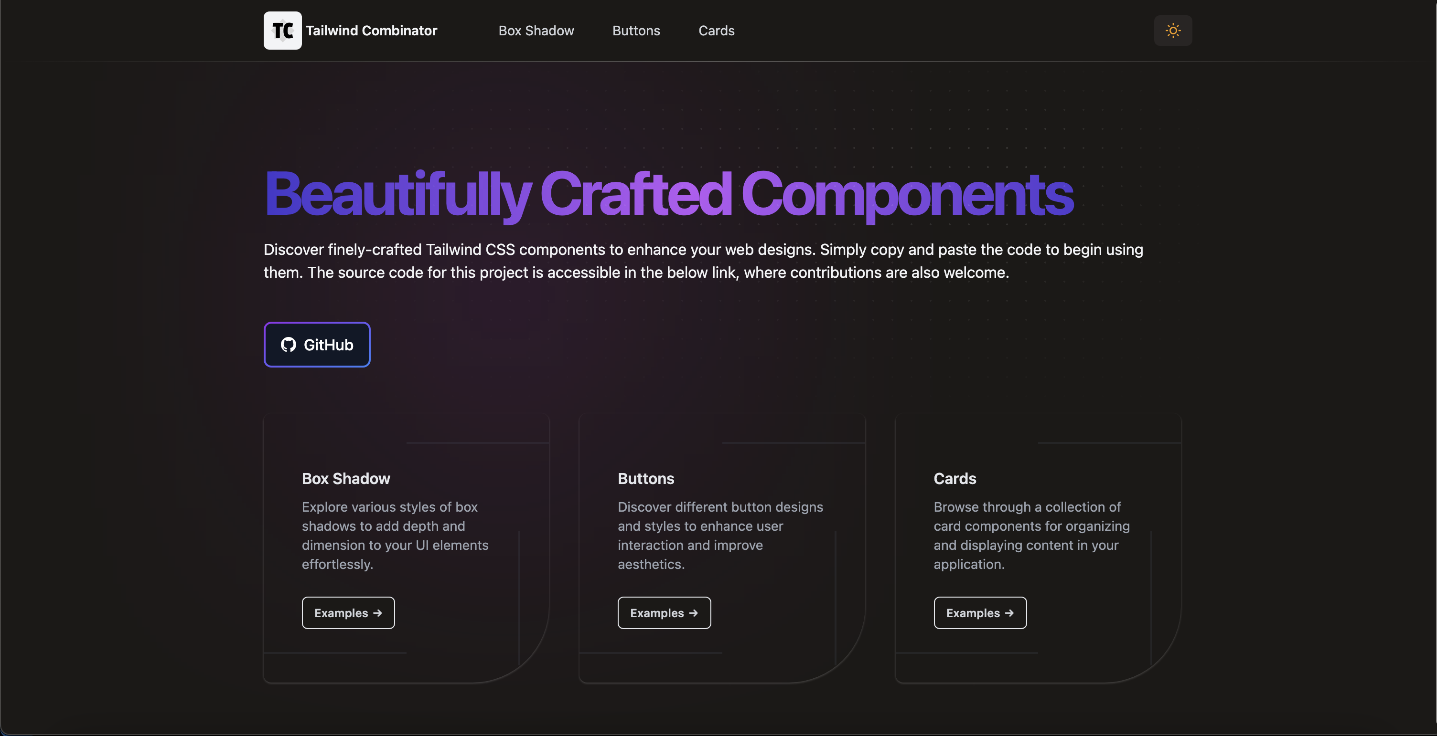Image resolution: width=1437 pixels, height=736 pixels.
Task: Open Buttons from the navigation bar
Action: click(636, 31)
